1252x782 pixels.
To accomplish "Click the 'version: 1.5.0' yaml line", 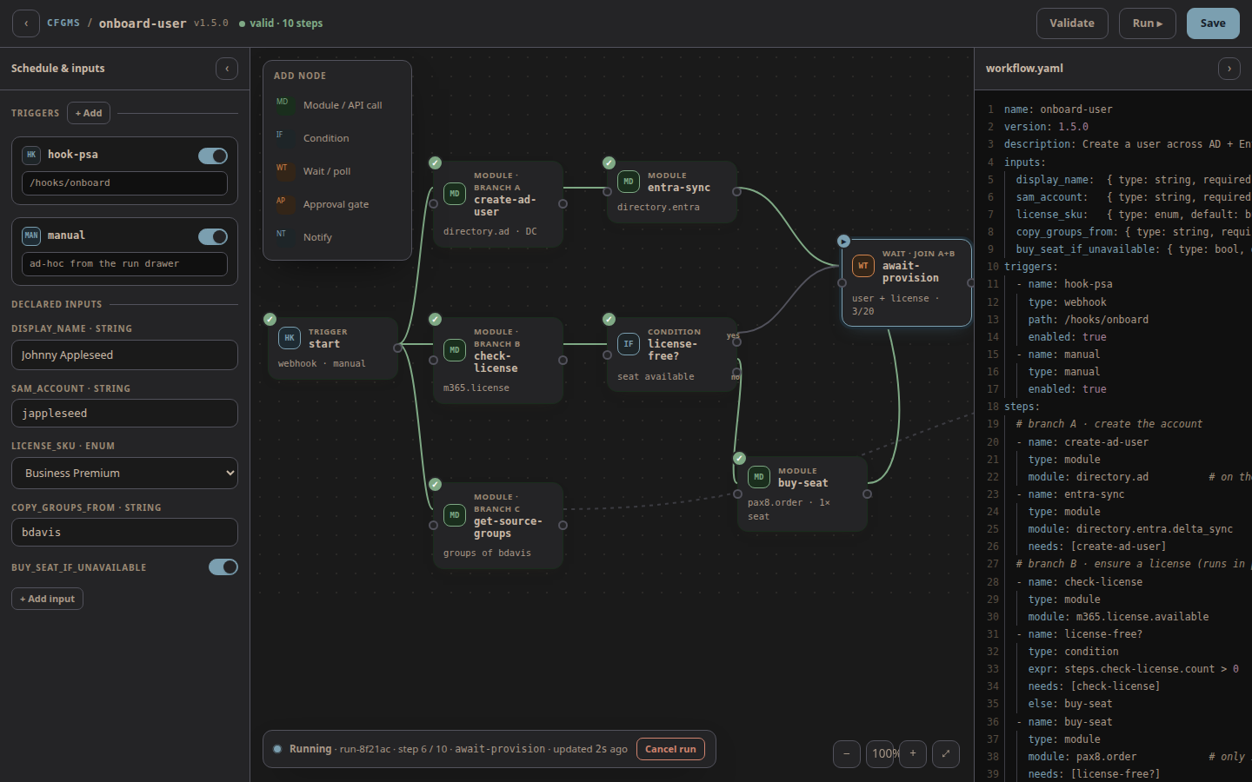I will pos(1046,127).
